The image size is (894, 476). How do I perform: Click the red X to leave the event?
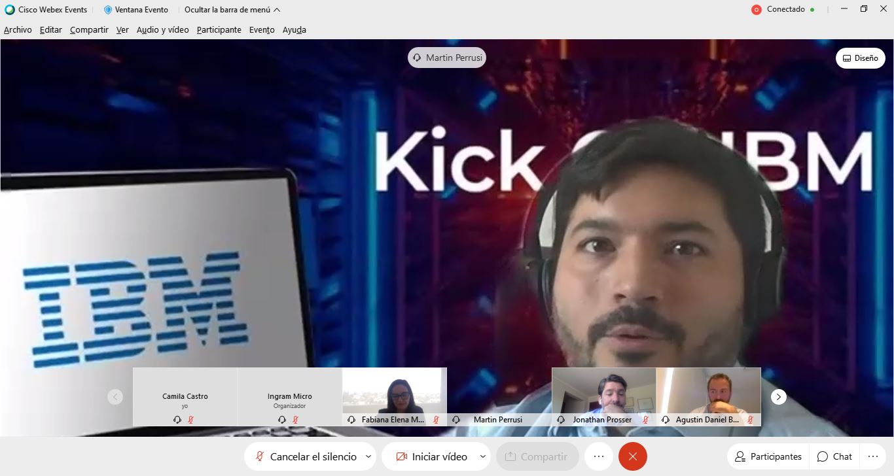click(632, 456)
